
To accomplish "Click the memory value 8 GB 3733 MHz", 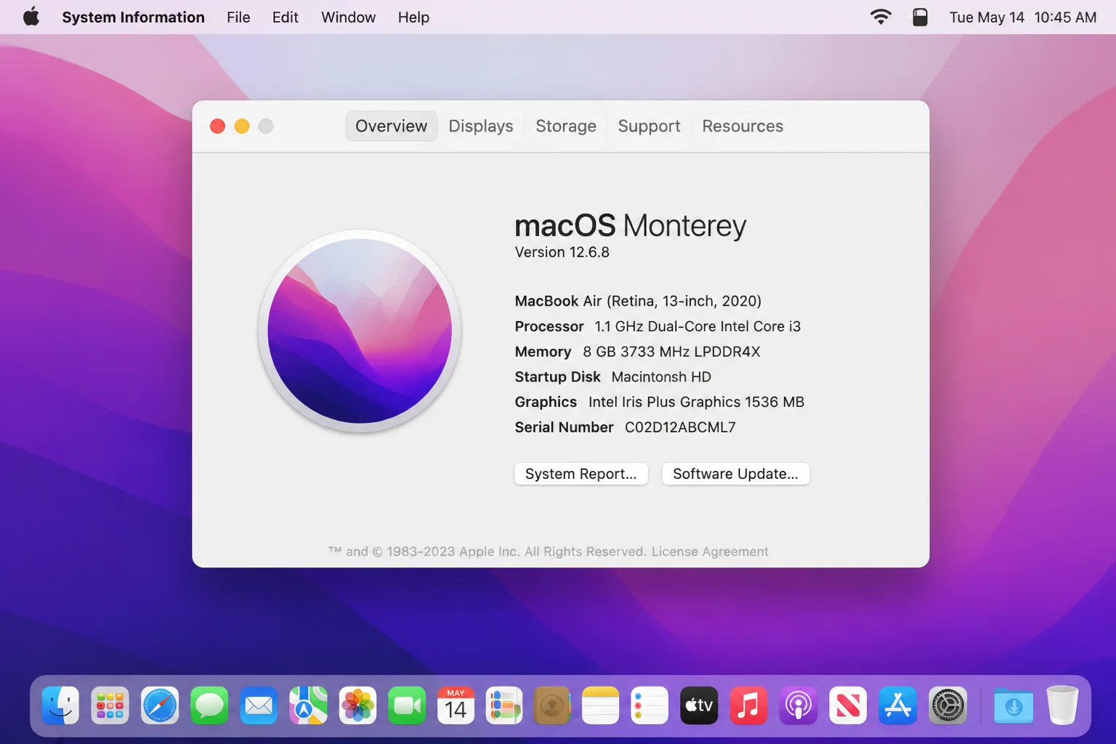I will point(671,352).
